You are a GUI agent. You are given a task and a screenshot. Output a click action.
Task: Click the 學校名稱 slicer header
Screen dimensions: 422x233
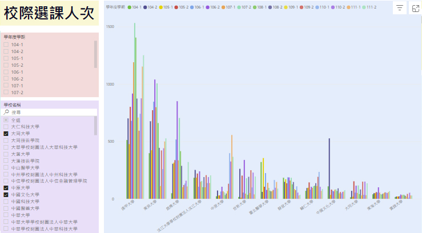[x=13, y=105]
